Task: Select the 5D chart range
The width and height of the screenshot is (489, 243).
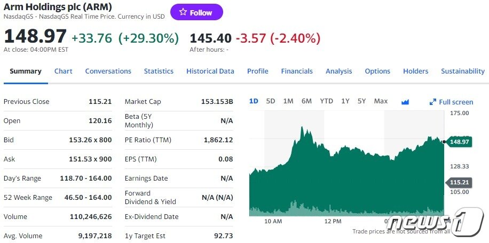Action: [271, 101]
